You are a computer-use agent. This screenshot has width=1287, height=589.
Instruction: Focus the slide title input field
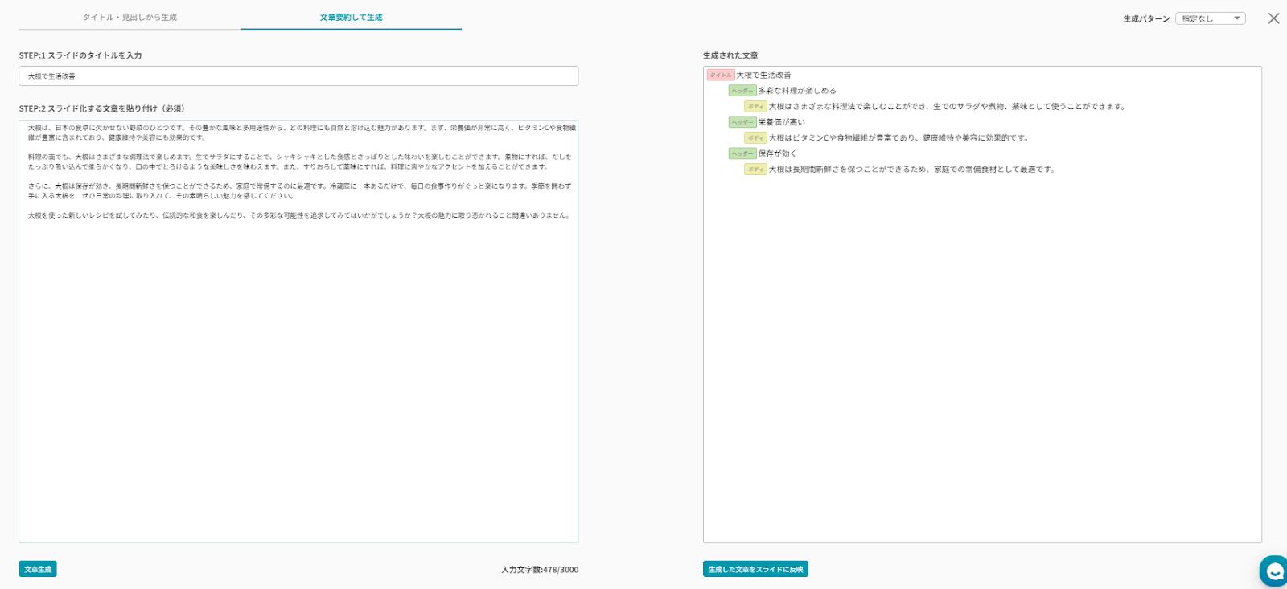click(298, 76)
